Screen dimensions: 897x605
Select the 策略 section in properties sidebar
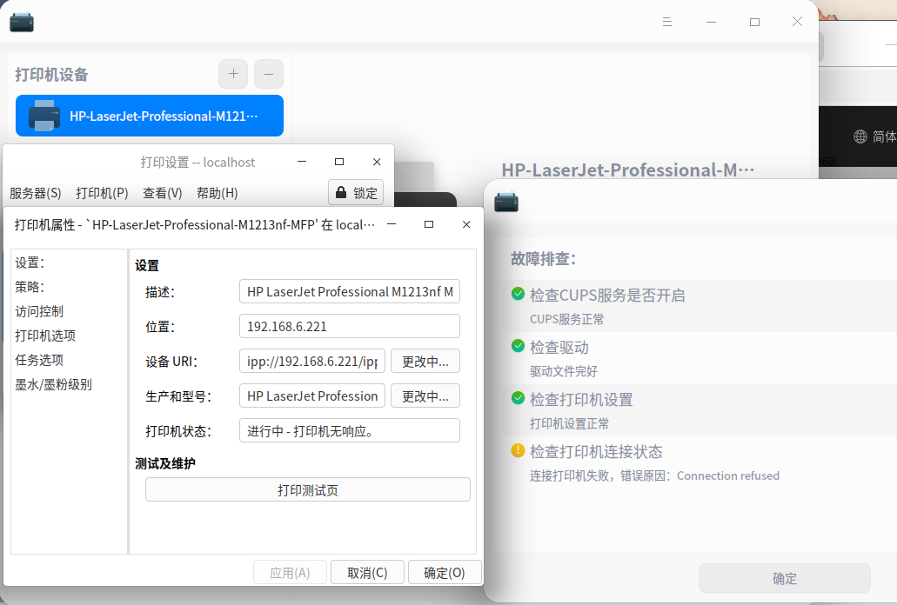(30, 287)
